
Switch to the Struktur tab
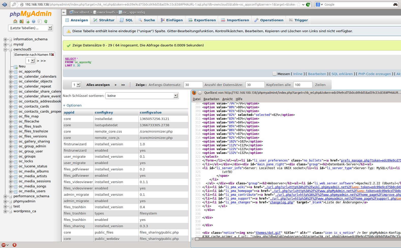pos(104,20)
